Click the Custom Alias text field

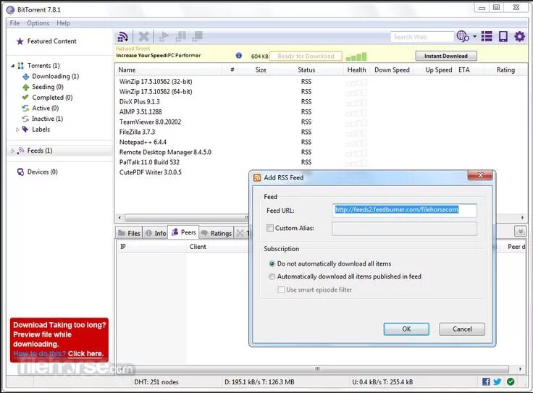(404, 228)
